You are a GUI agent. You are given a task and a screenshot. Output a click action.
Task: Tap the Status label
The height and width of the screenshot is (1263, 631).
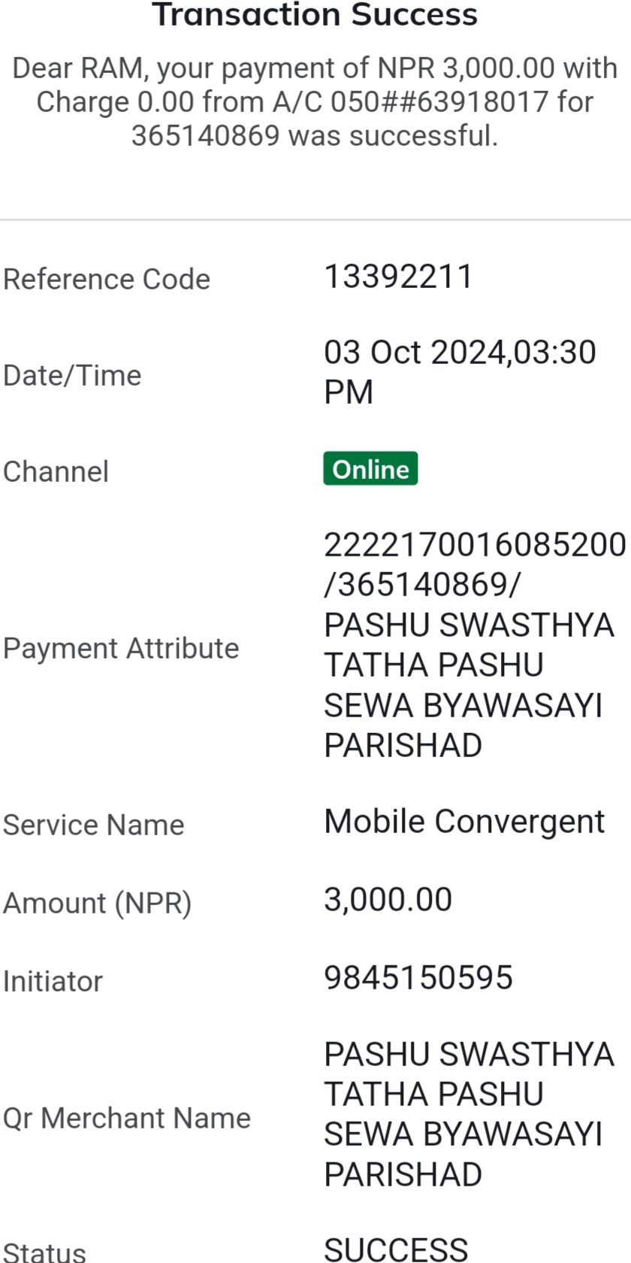click(44, 1251)
